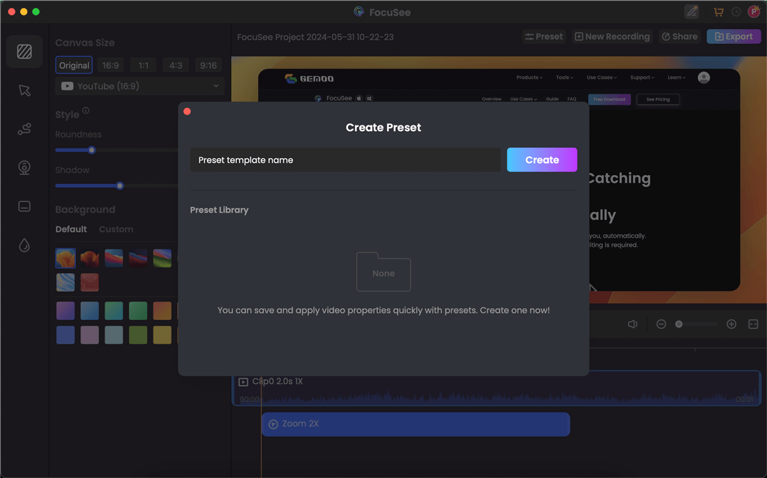Select the blue-red wave wallpaper thumbnail
767x478 pixels.
[x=114, y=258]
